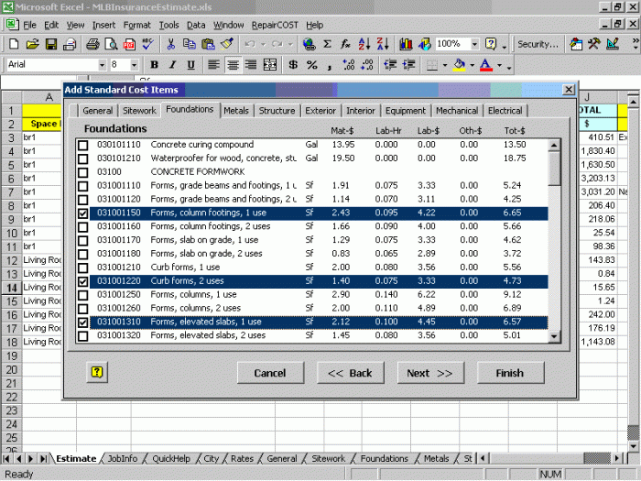
Task: Click the Save icon in toolbar
Action: tap(51, 44)
